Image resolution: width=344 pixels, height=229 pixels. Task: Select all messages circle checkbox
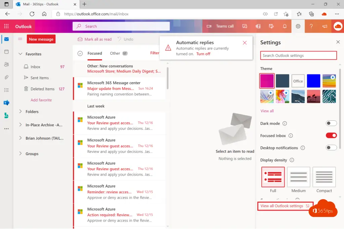[x=80, y=53]
